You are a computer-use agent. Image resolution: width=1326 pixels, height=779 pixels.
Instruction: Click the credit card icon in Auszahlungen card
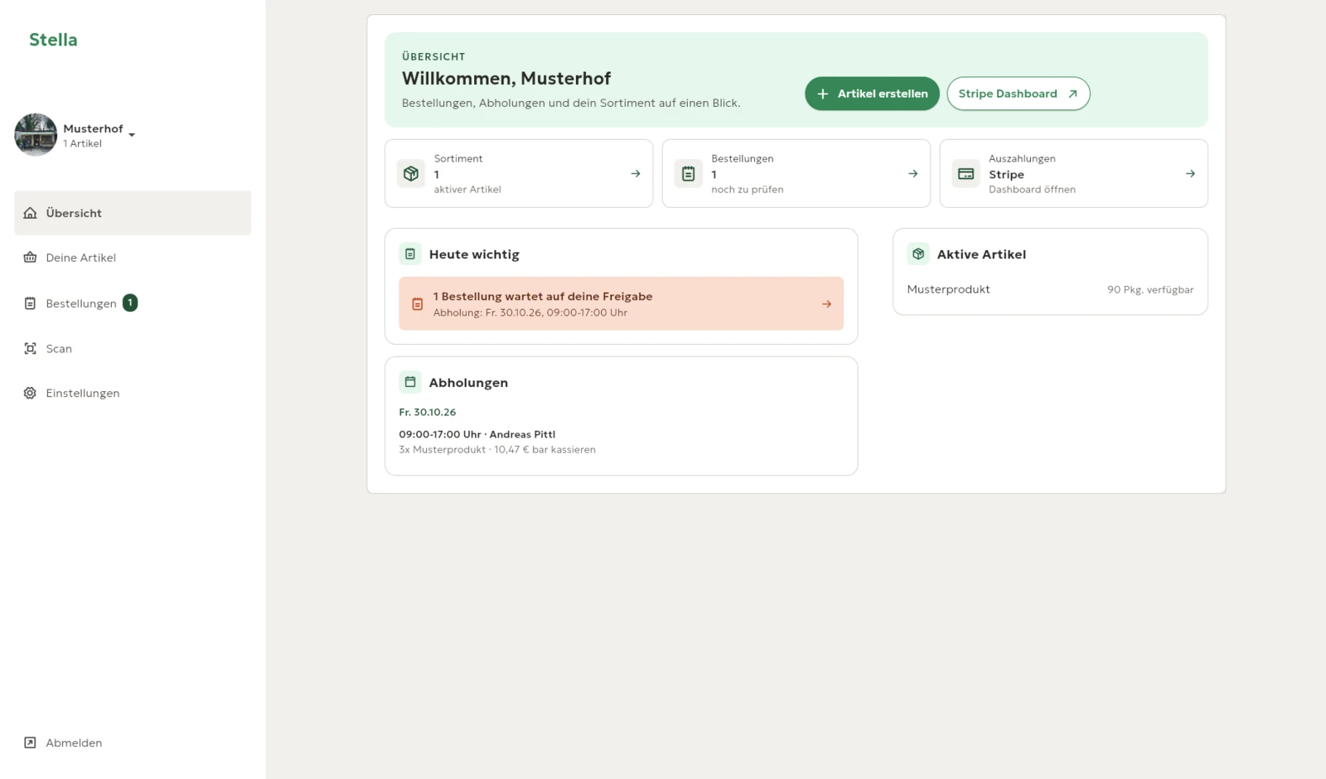[966, 174]
